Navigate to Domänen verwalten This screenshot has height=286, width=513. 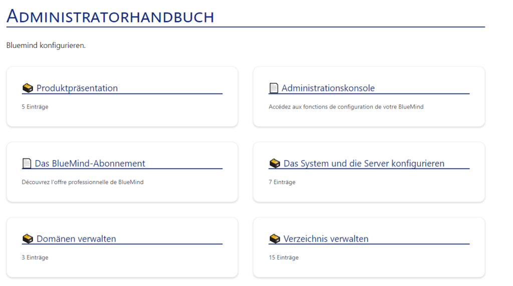click(76, 239)
